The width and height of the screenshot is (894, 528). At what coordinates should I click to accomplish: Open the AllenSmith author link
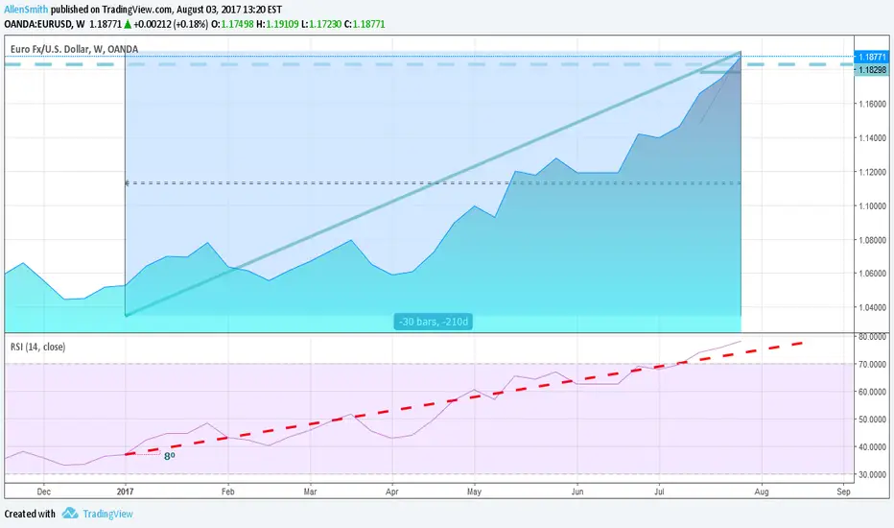click(x=26, y=10)
